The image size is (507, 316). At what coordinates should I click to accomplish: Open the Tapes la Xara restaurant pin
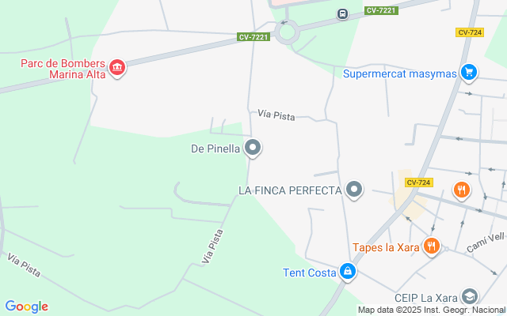click(x=432, y=246)
